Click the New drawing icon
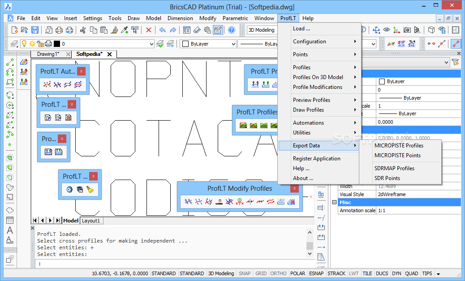The height and width of the screenshot is (281, 465). 14,30
